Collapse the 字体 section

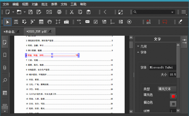pyautogui.click(x=138, y=52)
